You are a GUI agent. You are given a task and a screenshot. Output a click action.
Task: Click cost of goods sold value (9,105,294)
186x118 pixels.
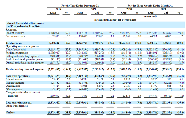click(x=82, y=49)
